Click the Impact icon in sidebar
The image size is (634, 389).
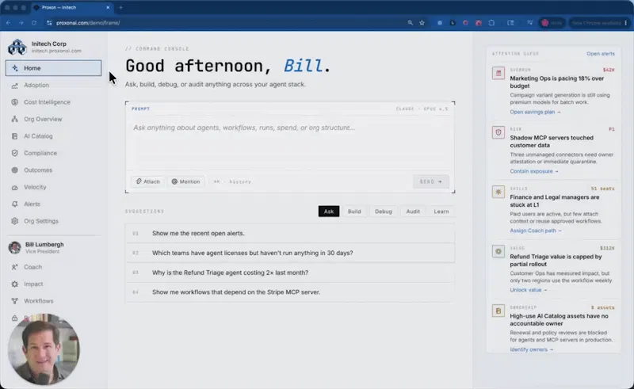[14, 284]
